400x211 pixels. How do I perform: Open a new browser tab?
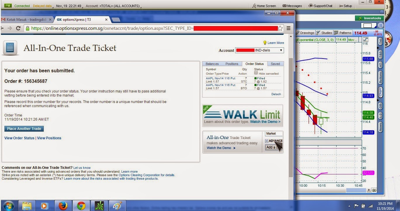tap(116, 20)
